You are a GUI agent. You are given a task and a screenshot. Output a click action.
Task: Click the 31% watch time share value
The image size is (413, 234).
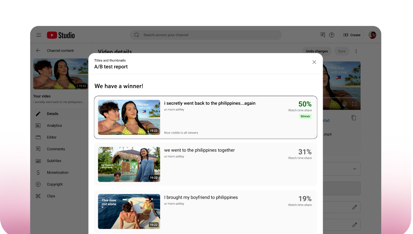click(305, 152)
